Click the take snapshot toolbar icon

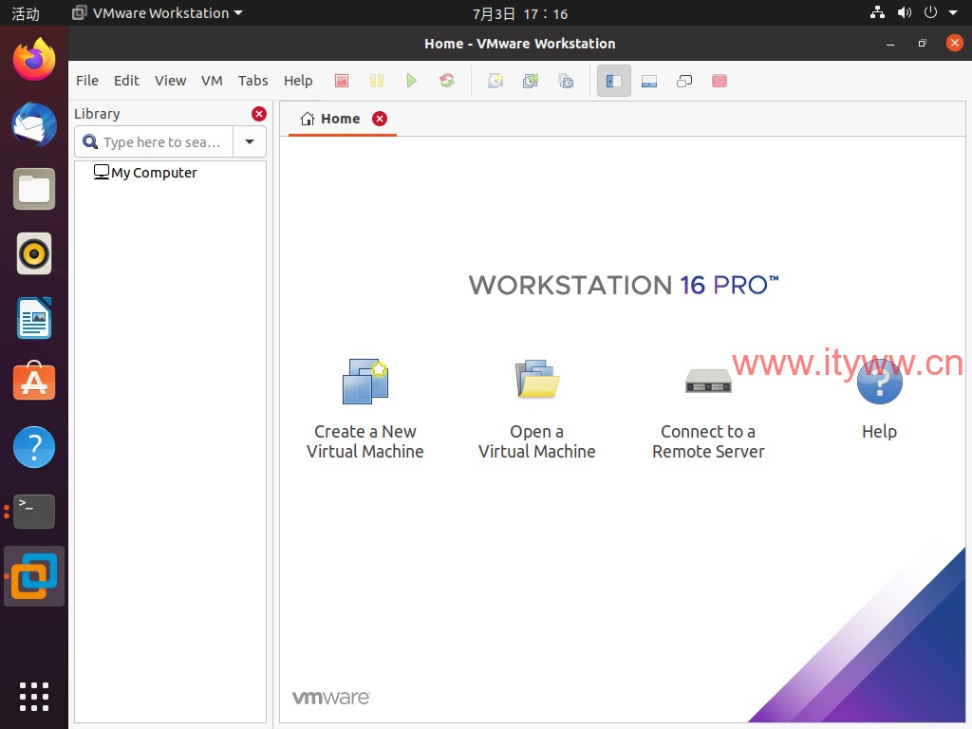pyautogui.click(x=495, y=81)
